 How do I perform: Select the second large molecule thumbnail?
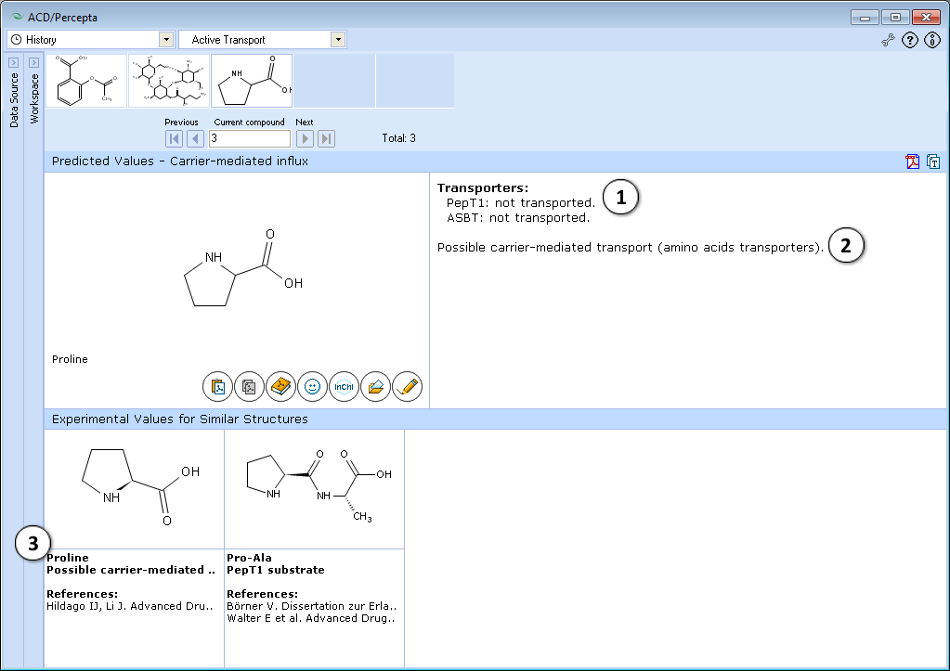click(169, 81)
